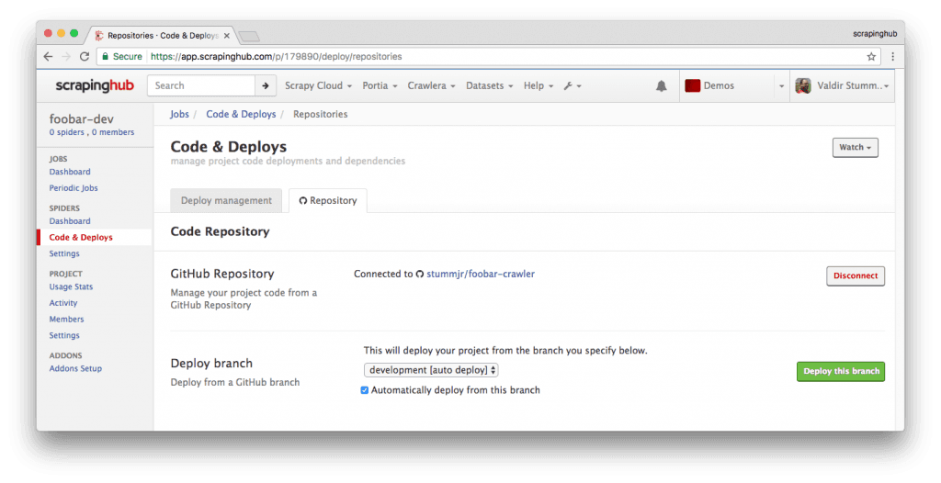Open the stummjr/foobar-crawler repository link
Image resolution: width=941 pixels, height=483 pixels.
pos(480,275)
